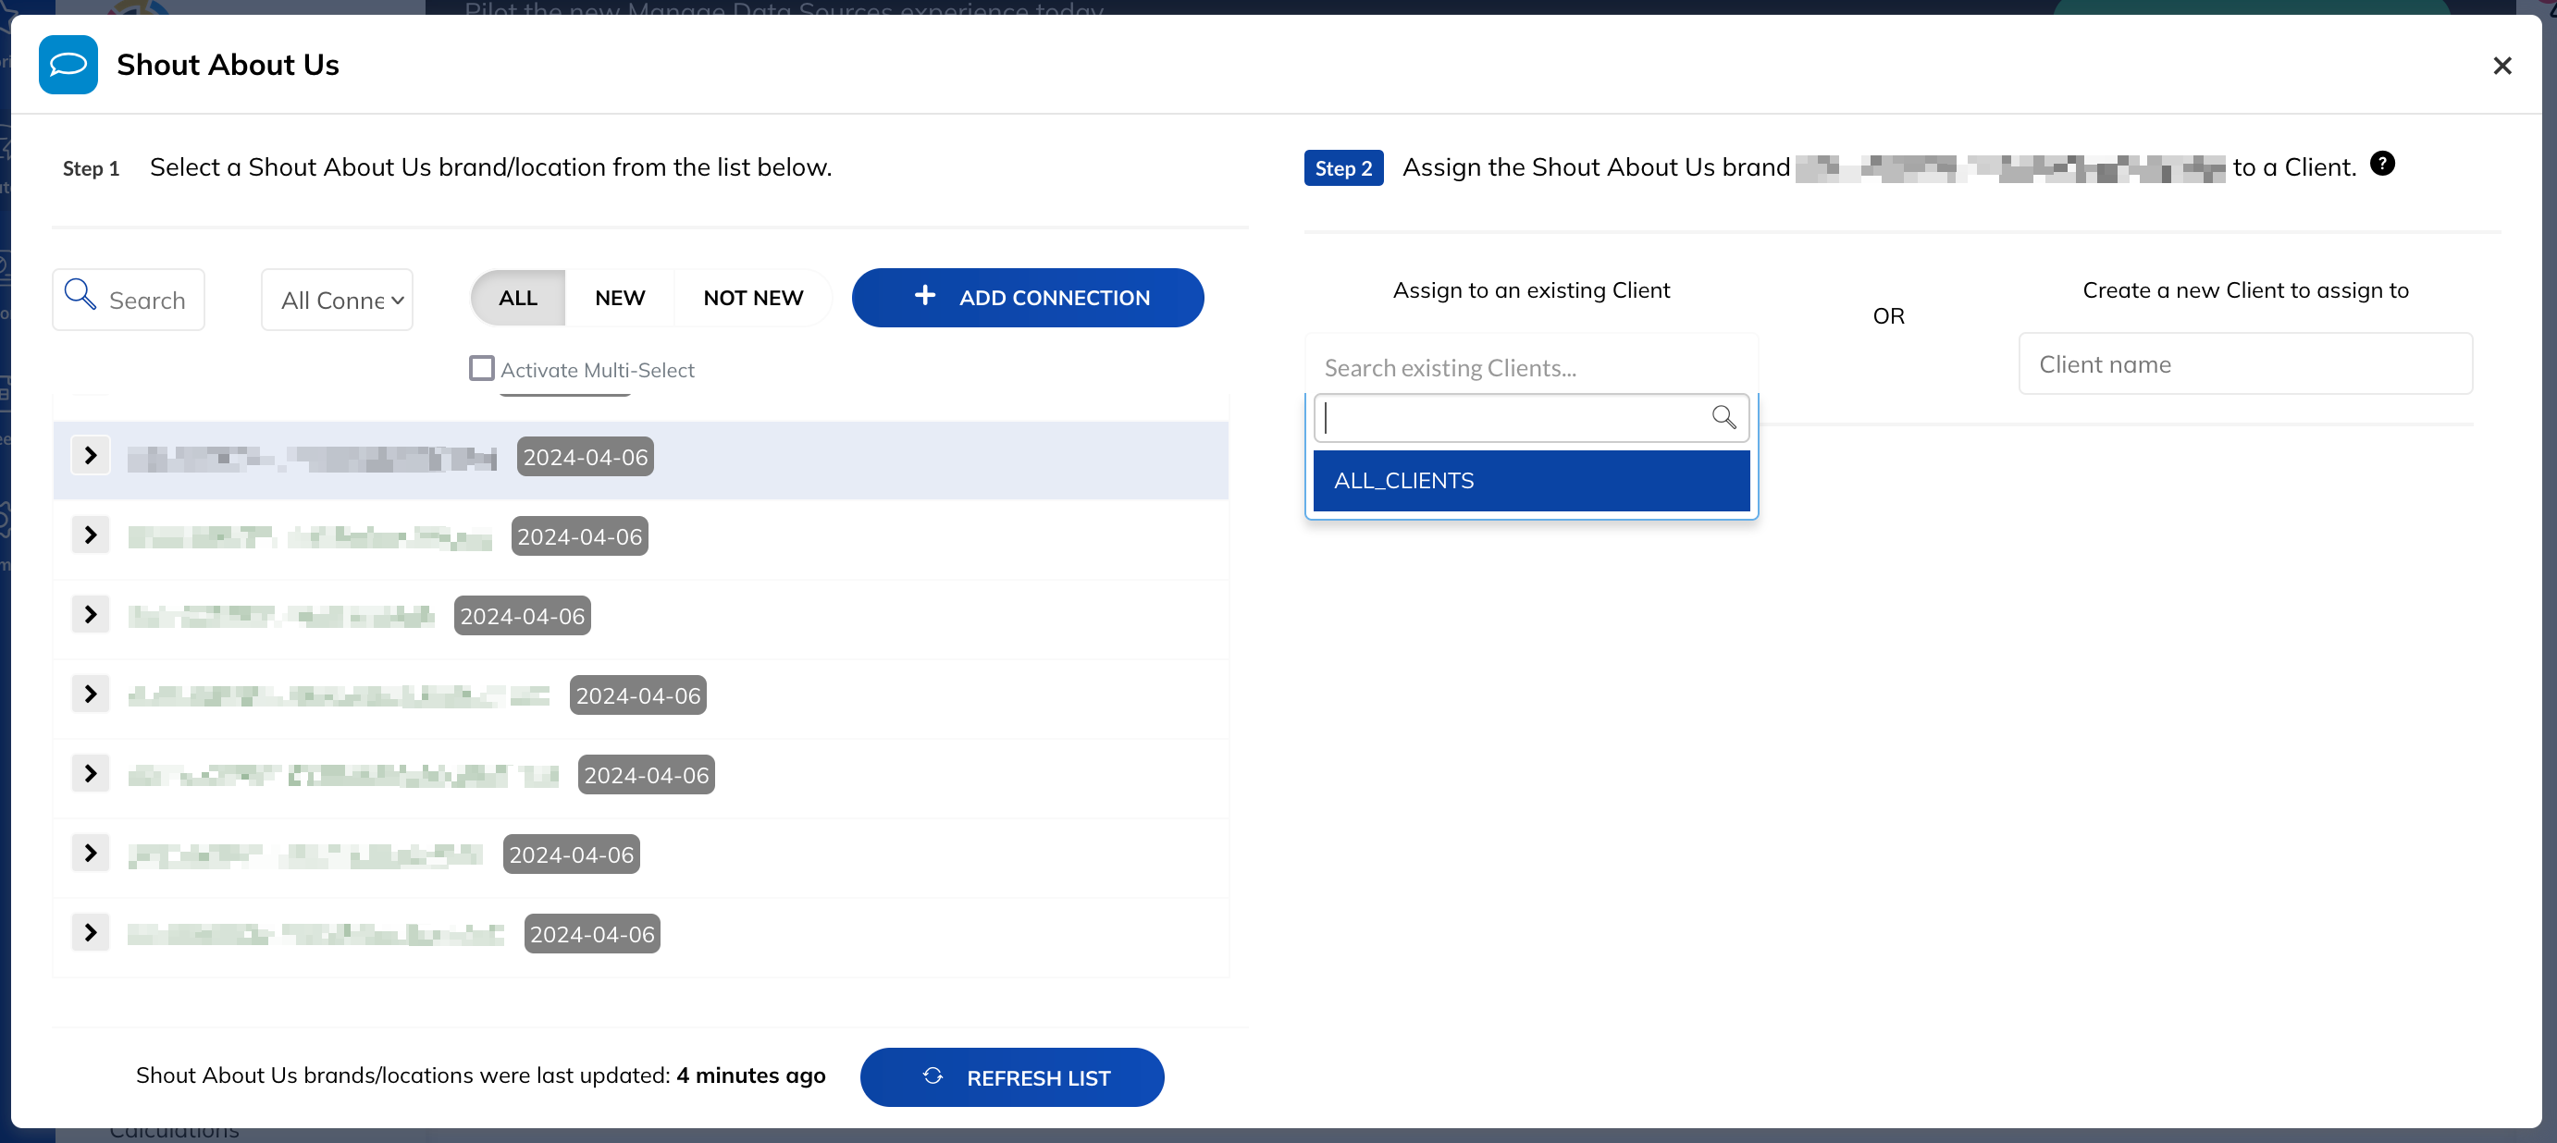The image size is (2557, 1143).
Task: Click the help question mark icon in Step 2
Action: point(2382,164)
